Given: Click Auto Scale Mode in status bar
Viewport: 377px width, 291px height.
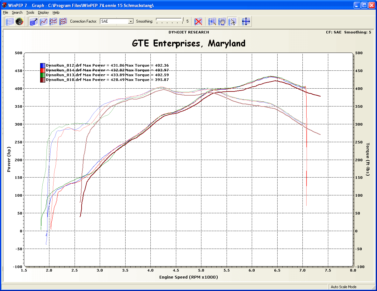Looking at the screenshot, I should click(x=344, y=287).
